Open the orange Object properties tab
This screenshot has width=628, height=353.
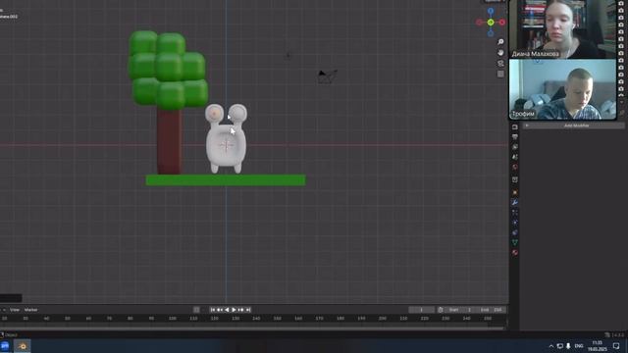click(x=514, y=192)
